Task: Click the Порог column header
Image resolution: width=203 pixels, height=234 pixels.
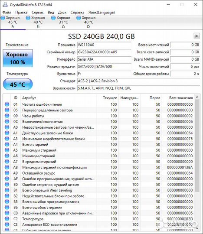Action: coord(151,98)
